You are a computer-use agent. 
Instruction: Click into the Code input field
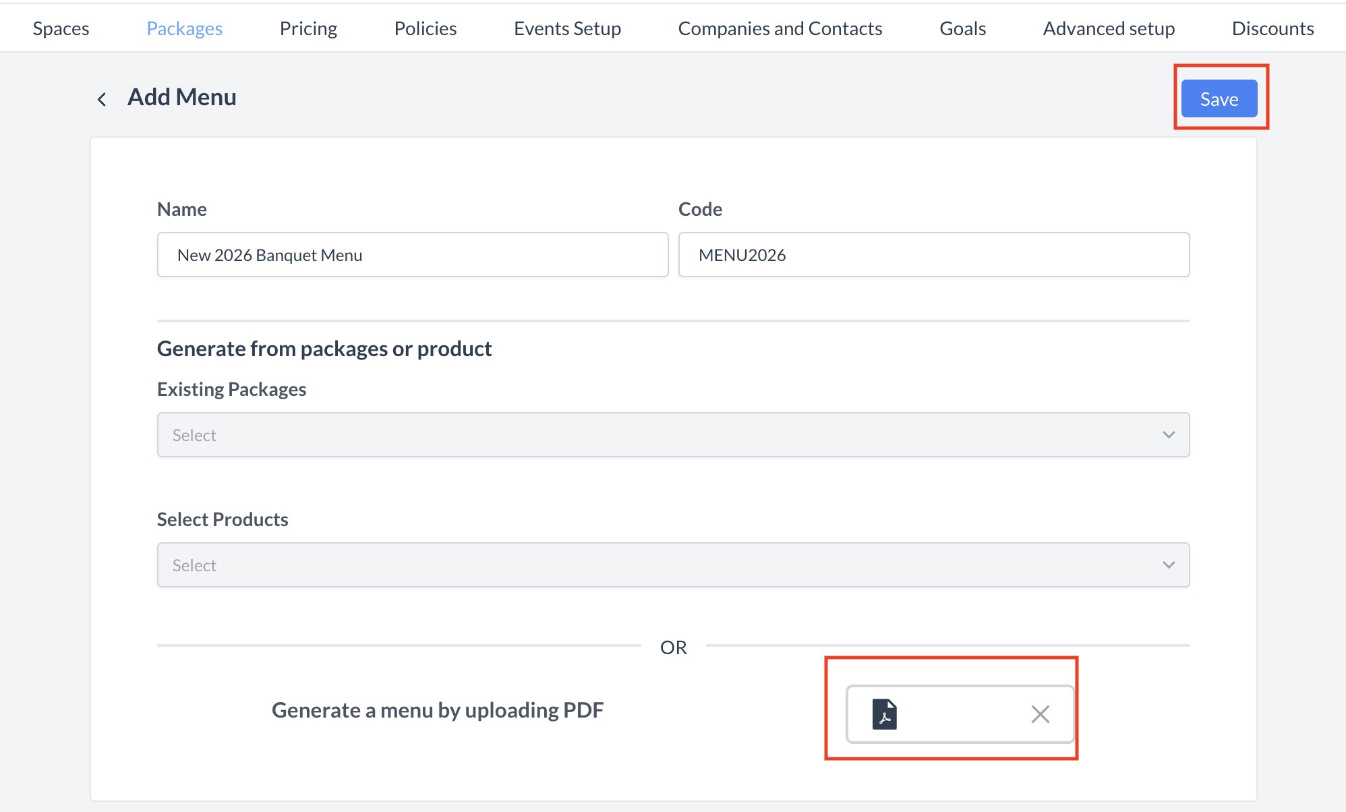(x=933, y=255)
